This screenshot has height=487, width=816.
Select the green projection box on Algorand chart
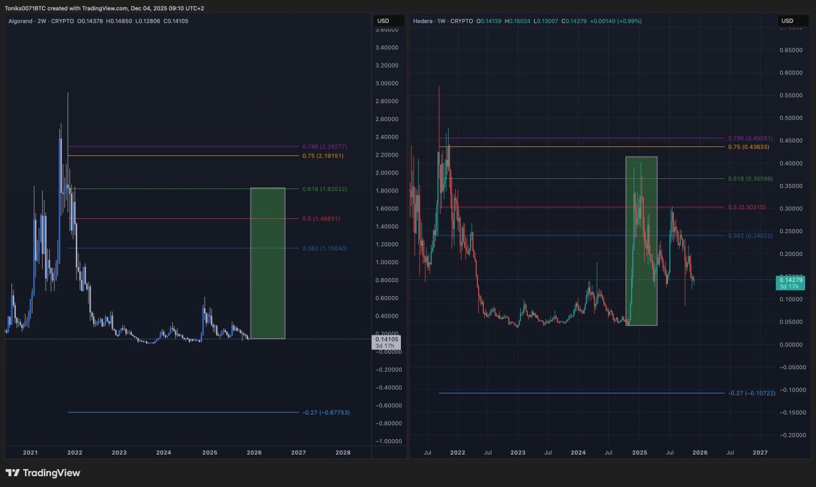(x=268, y=263)
